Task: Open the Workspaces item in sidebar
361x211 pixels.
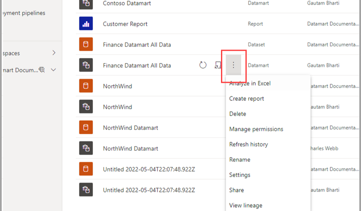Action: coord(11,53)
